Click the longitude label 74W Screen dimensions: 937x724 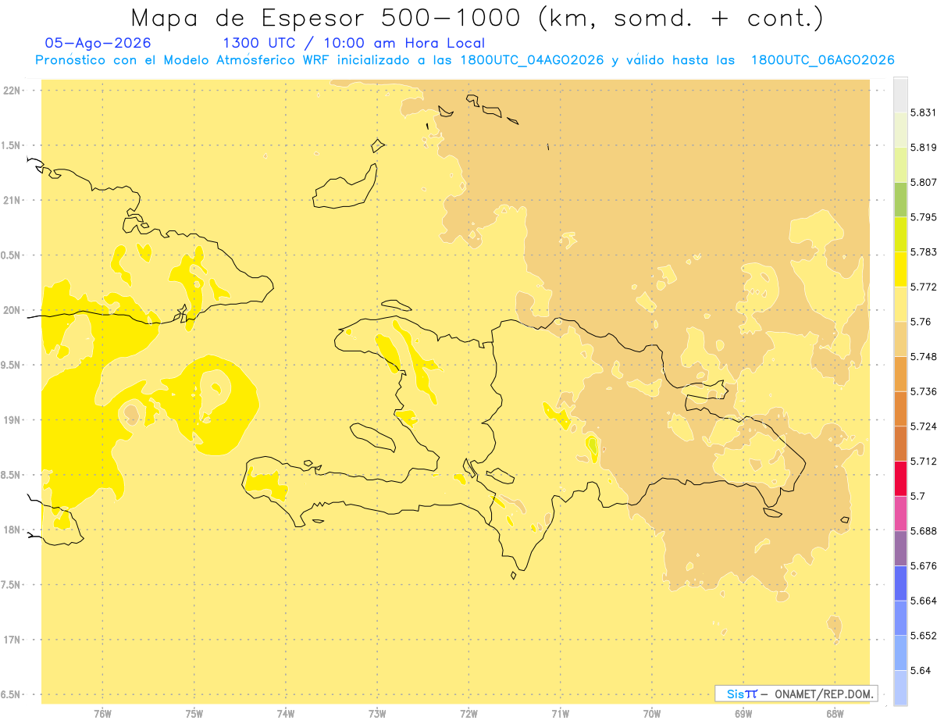click(286, 714)
